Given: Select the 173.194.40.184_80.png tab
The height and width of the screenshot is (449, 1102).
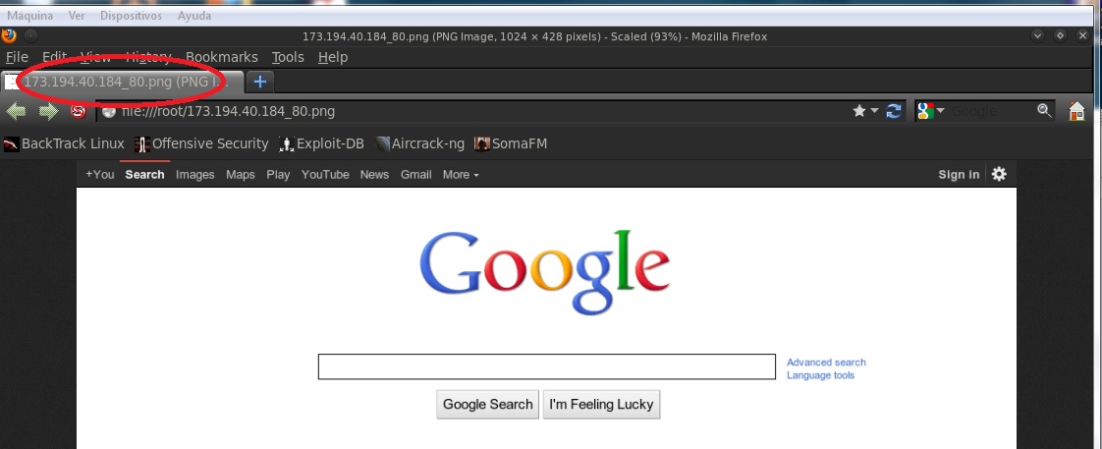Looking at the screenshot, I should coord(123,82).
